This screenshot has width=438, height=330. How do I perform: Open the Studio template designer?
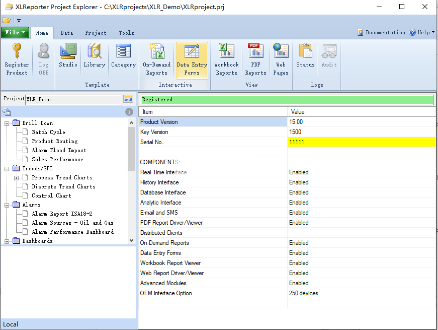(68, 55)
